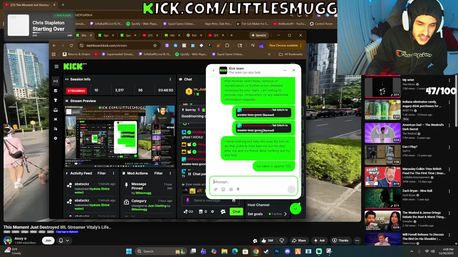Open File Explorer from the taskbar

[x=224, y=251]
